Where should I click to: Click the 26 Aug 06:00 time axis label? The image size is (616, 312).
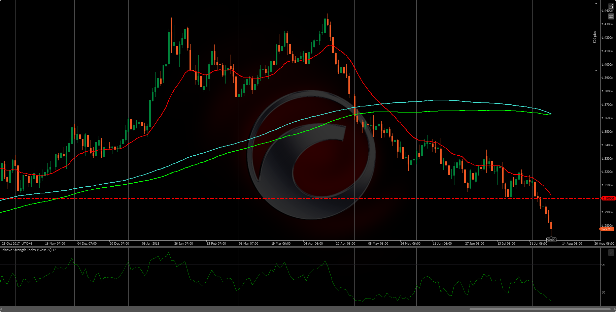point(604,243)
